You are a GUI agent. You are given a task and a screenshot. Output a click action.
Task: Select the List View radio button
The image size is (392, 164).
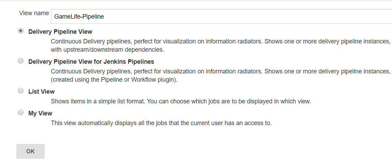pyautogui.click(x=21, y=91)
